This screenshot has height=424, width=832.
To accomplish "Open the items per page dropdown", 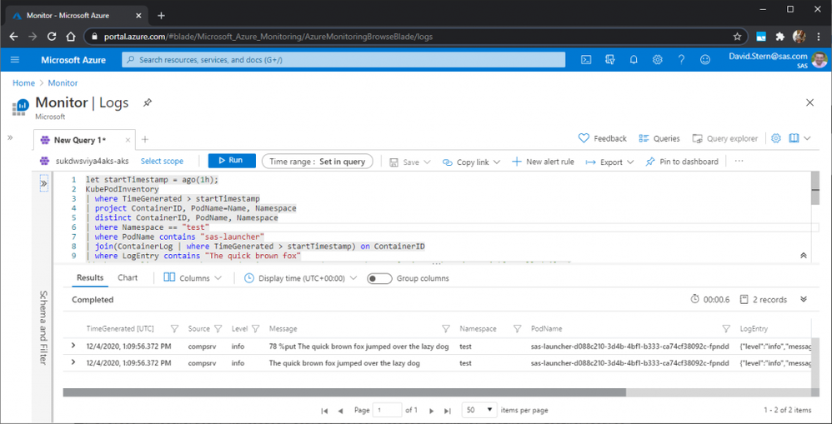I will pyautogui.click(x=479, y=410).
